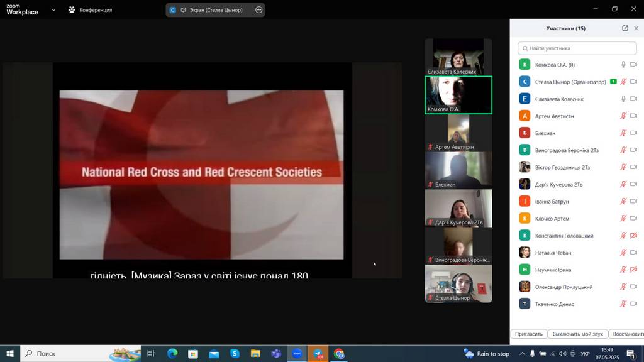Toggle camera icon for Комкова О.А. (Я)
The width and height of the screenshot is (644, 362).
pos(633,65)
